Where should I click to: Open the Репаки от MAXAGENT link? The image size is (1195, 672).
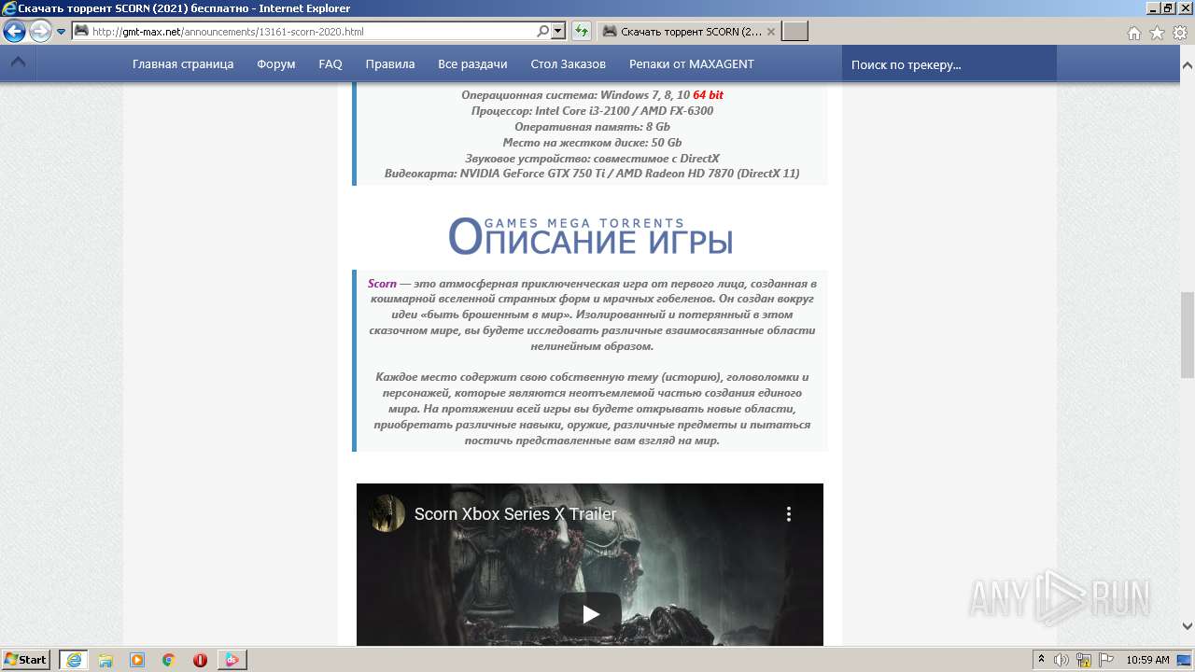coord(692,64)
